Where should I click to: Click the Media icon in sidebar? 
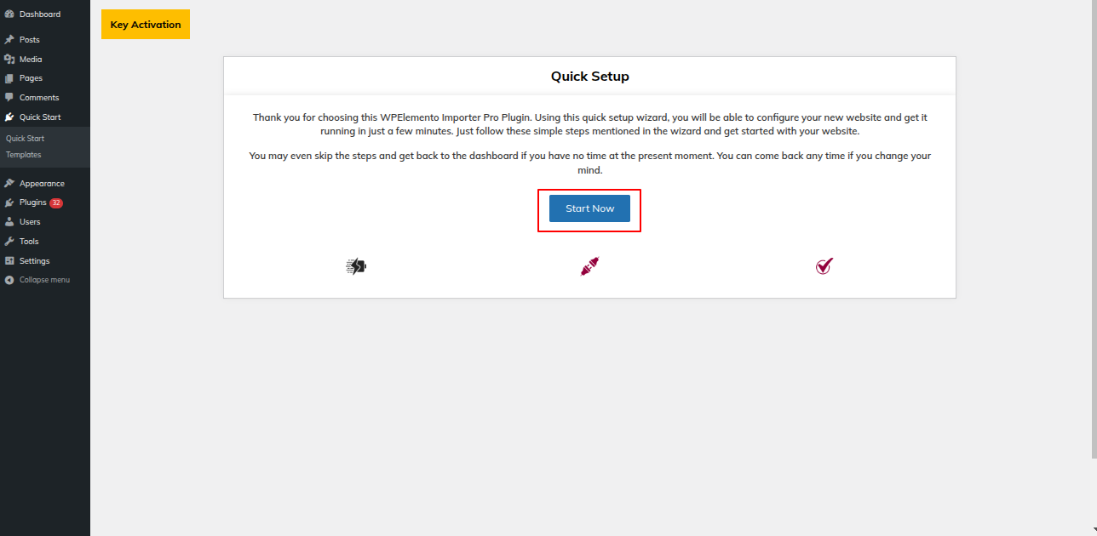[9, 60]
